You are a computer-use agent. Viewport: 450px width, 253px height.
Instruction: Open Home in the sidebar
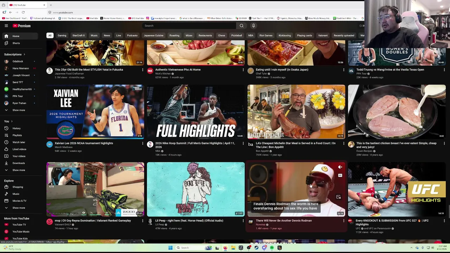[21, 36]
